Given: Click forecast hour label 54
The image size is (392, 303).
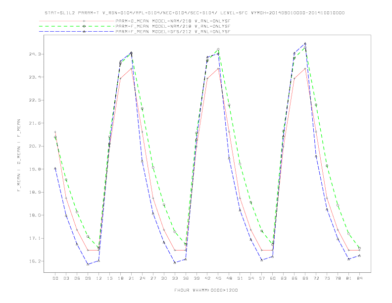Looking at the screenshot, I should pos(251,278).
